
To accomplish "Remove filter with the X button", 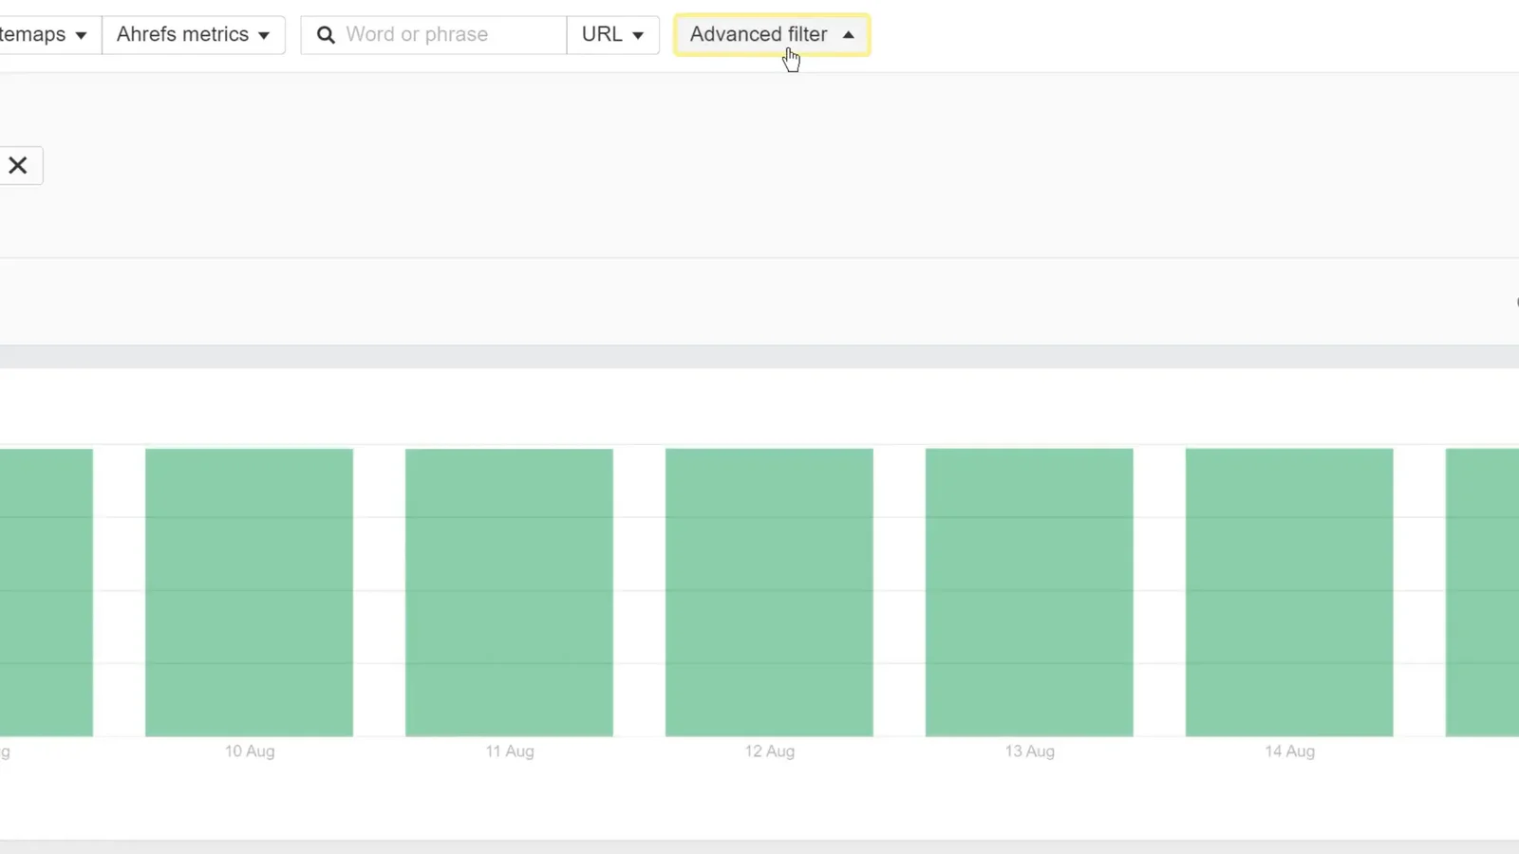I will coord(18,166).
